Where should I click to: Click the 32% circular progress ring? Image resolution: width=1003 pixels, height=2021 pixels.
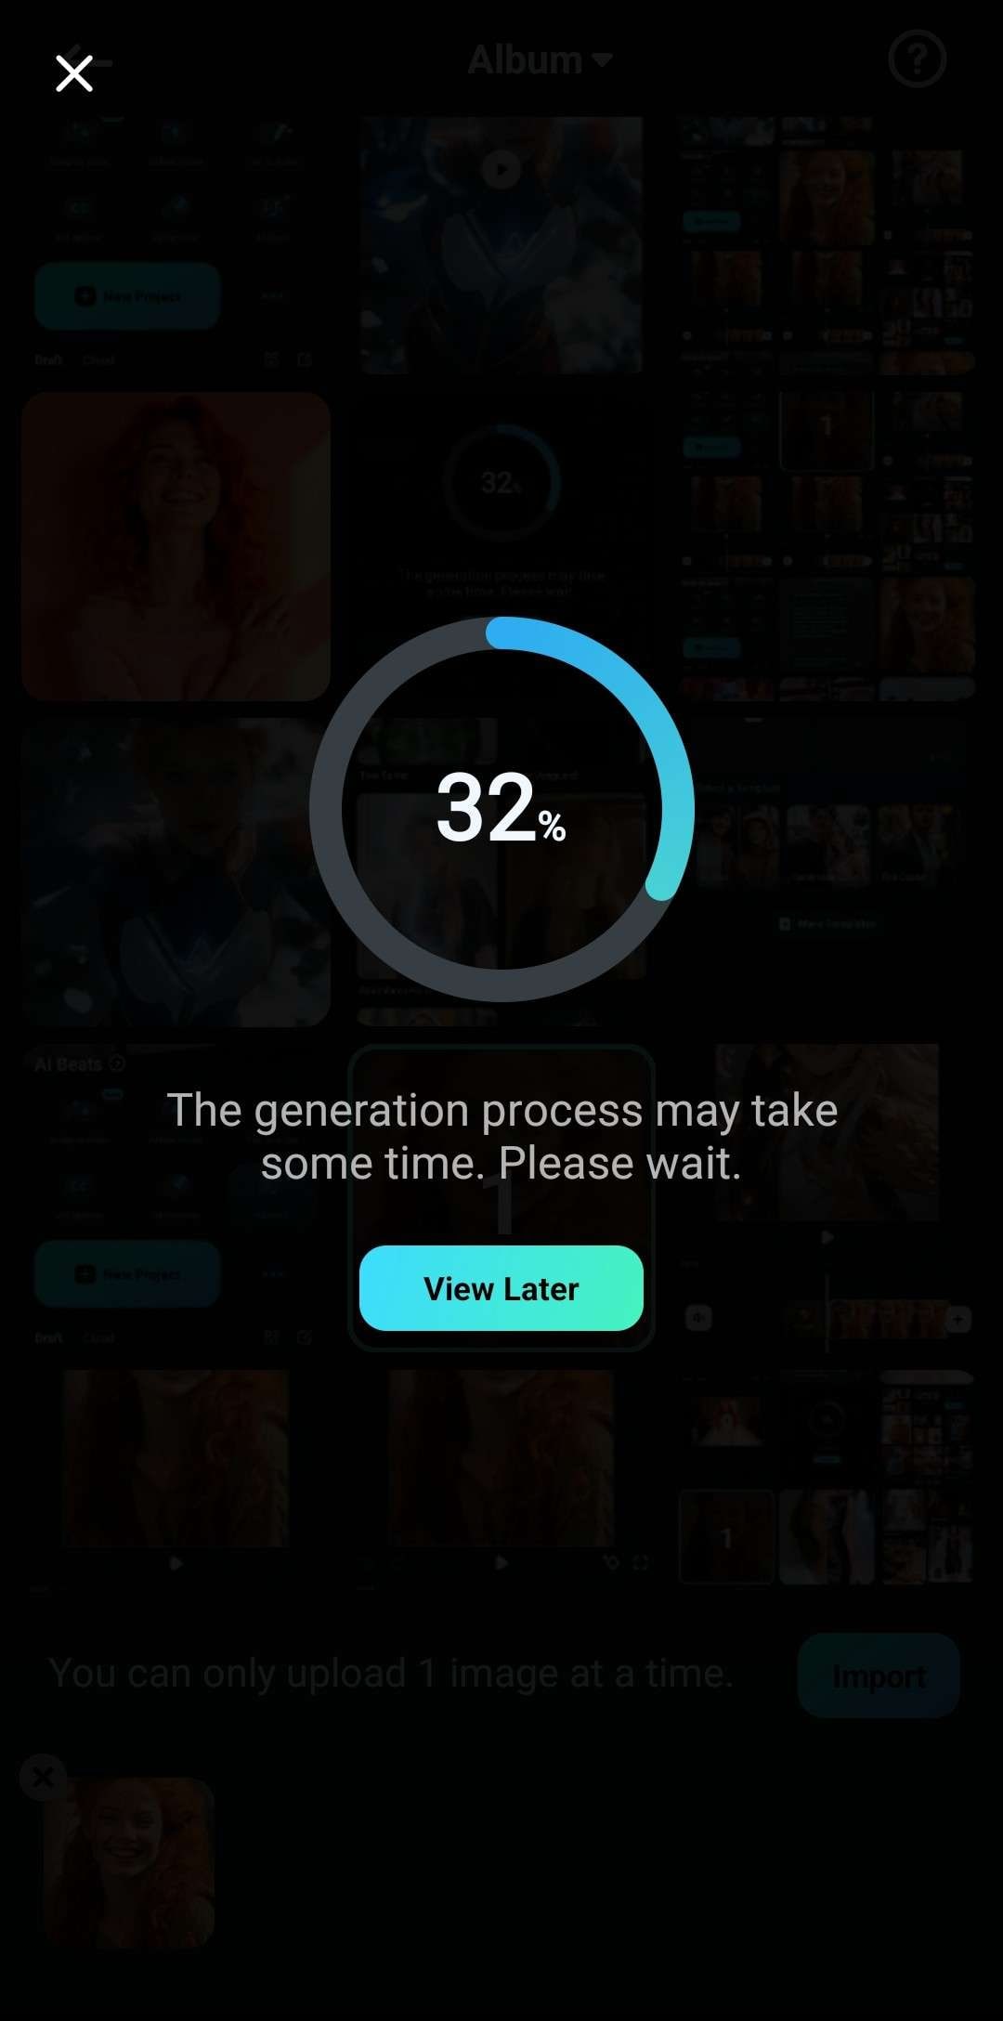501,809
